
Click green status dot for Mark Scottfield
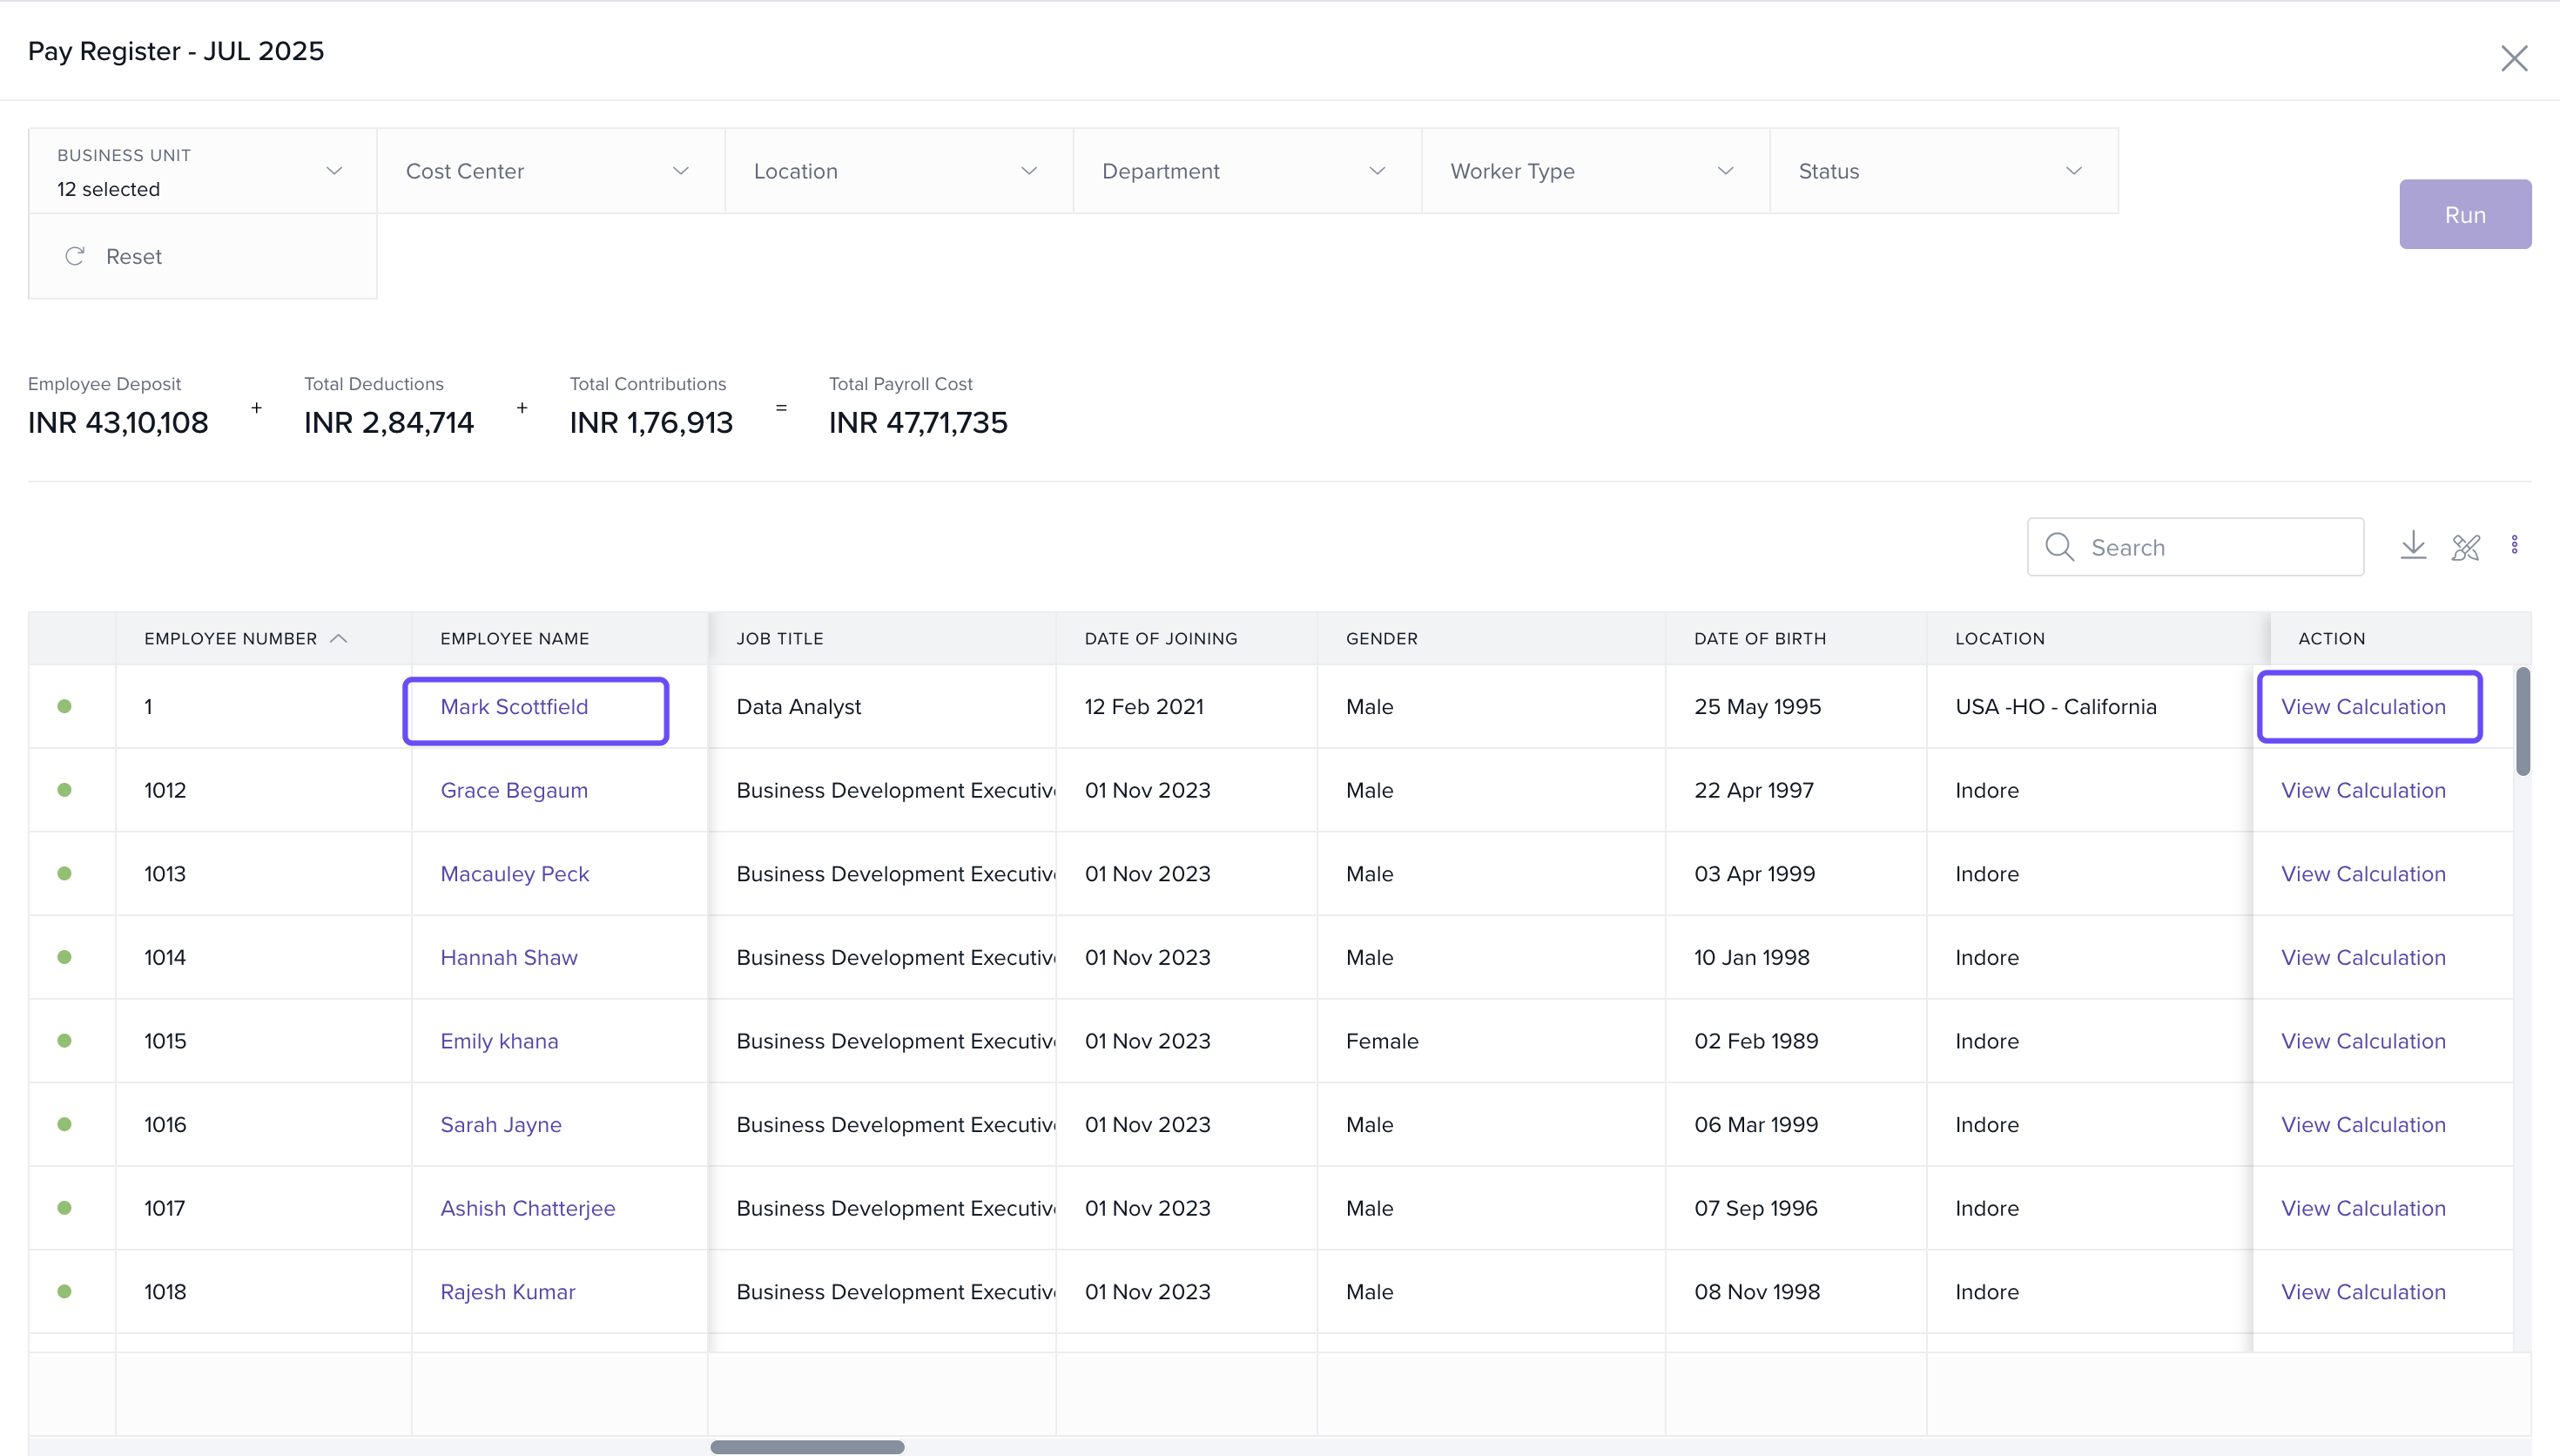(65, 707)
